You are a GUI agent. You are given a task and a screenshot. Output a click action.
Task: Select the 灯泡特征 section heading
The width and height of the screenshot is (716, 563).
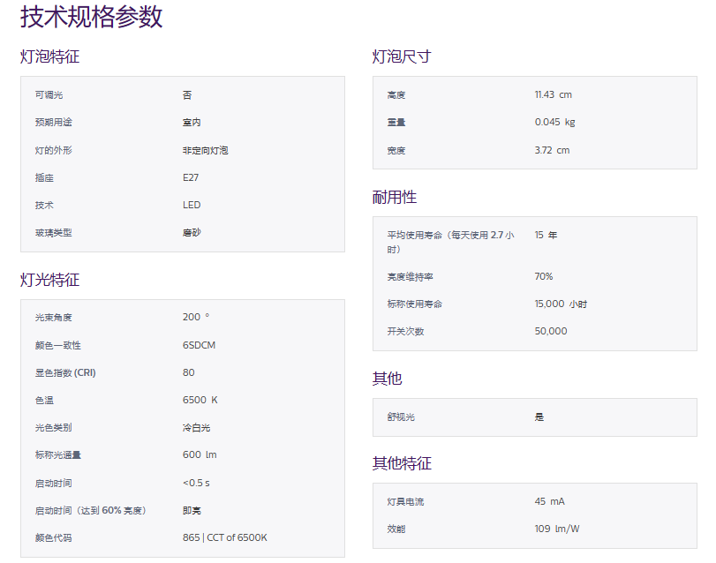pyautogui.click(x=49, y=56)
